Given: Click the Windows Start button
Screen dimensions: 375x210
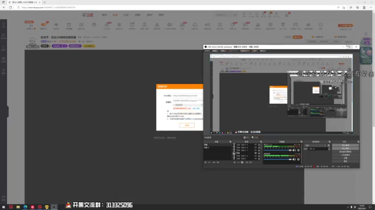Looking at the screenshot, I should 4,207.
